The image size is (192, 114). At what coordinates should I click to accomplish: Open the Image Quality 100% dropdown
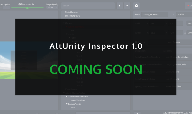pyautogui.click(x=52, y=7)
